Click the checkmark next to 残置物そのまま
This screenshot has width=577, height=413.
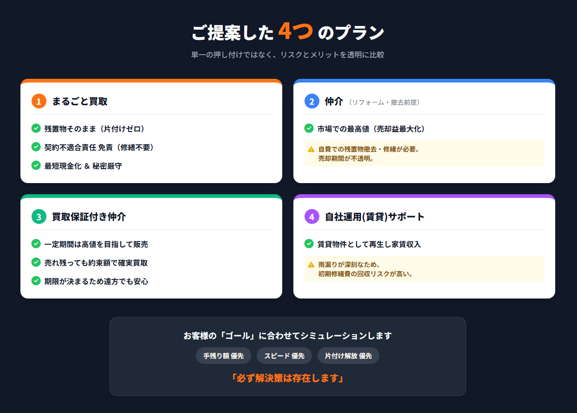pos(36,128)
